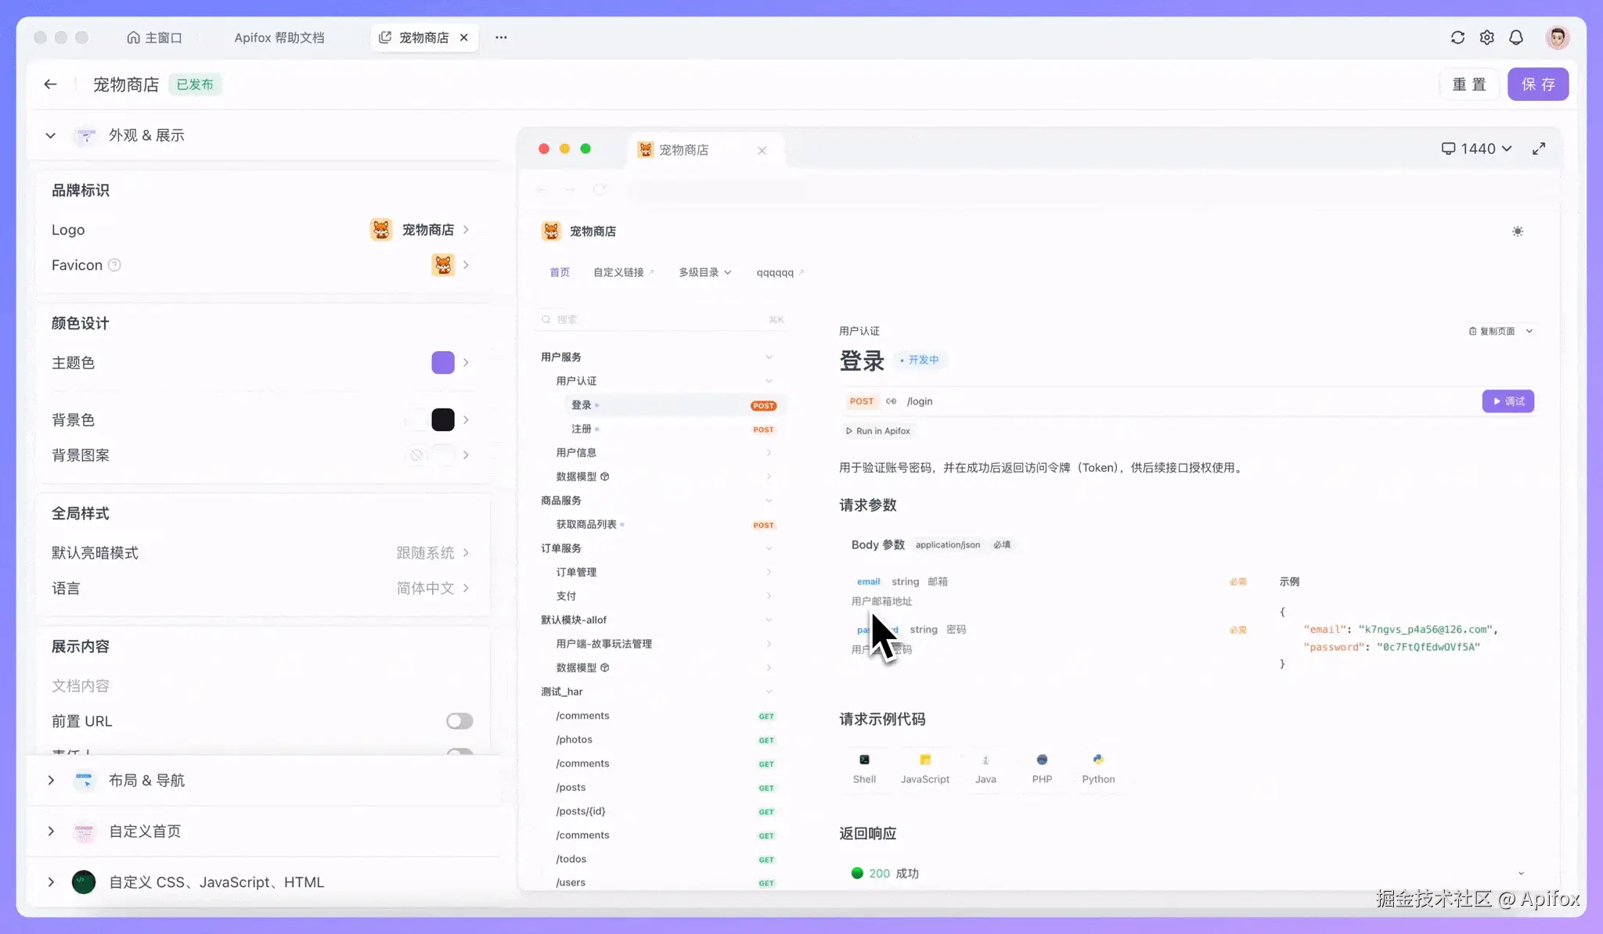Click the back arrow beside 宠物商店 title
This screenshot has width=1603, height=934.
click(51, 84)
